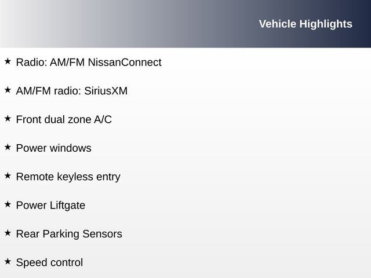Click the Power windows highlight text
This screenshot has height=278, width=371.
(x=53, y=148)
